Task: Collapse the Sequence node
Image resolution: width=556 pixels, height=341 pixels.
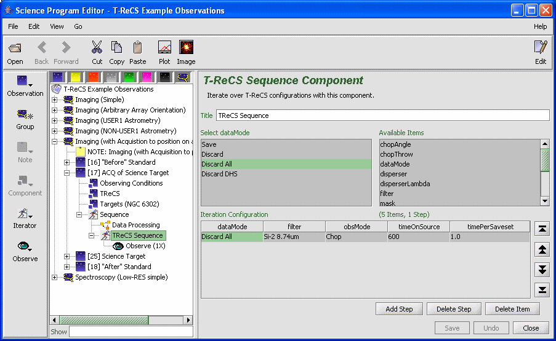Action: point(79,214)
